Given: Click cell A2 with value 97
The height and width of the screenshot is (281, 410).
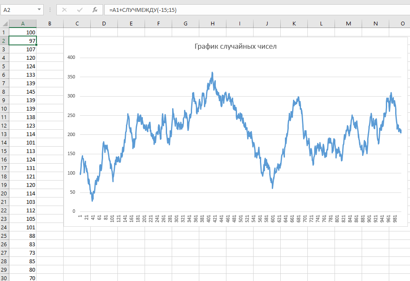Looking at the screenshot, I should (23, 41).
